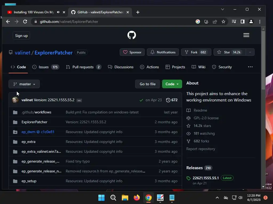Click the GitHub Octocat logo
273x204 pixels.
[x=132, y=35]
